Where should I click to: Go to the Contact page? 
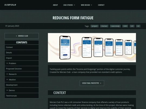click(101, 5)
